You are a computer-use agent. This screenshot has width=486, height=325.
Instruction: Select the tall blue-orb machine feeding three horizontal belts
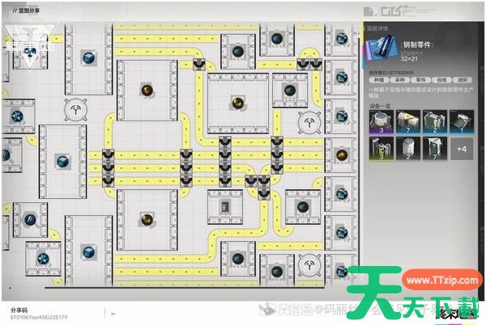click(x=62, y=162)
